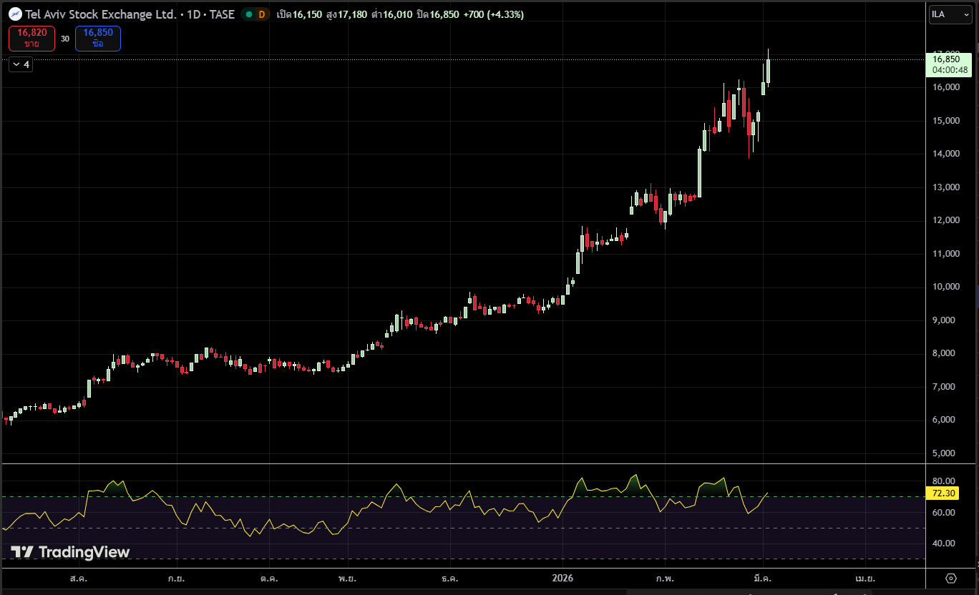Click the blue 16,850 buy (ซื้อ) button

[98, 39]
